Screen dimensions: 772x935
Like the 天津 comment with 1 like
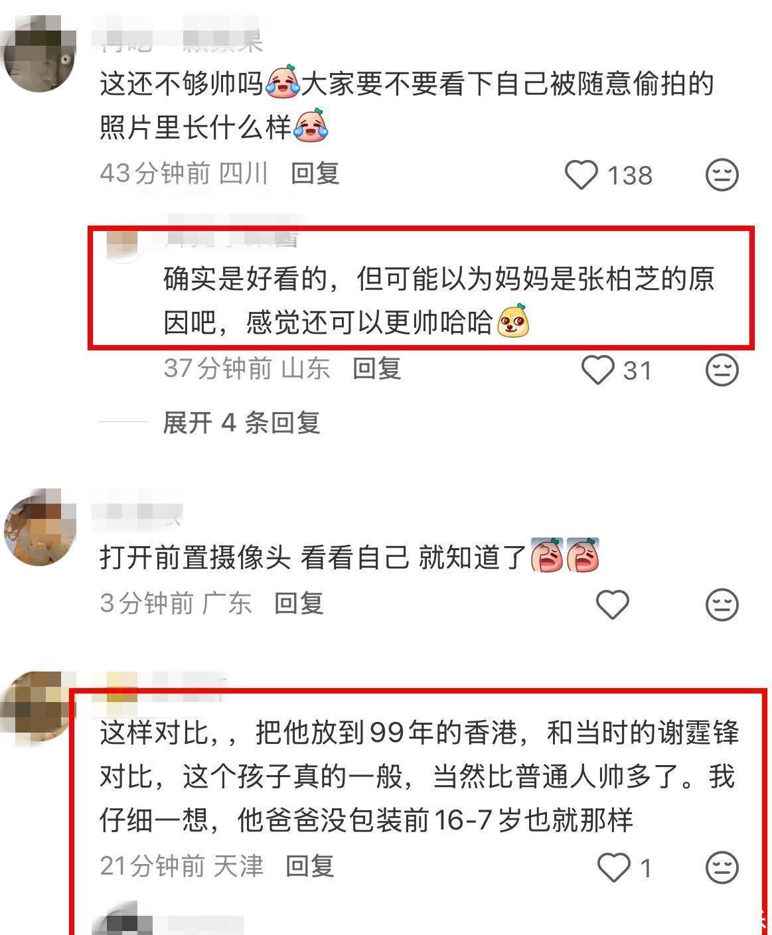(x=613, y=867)
